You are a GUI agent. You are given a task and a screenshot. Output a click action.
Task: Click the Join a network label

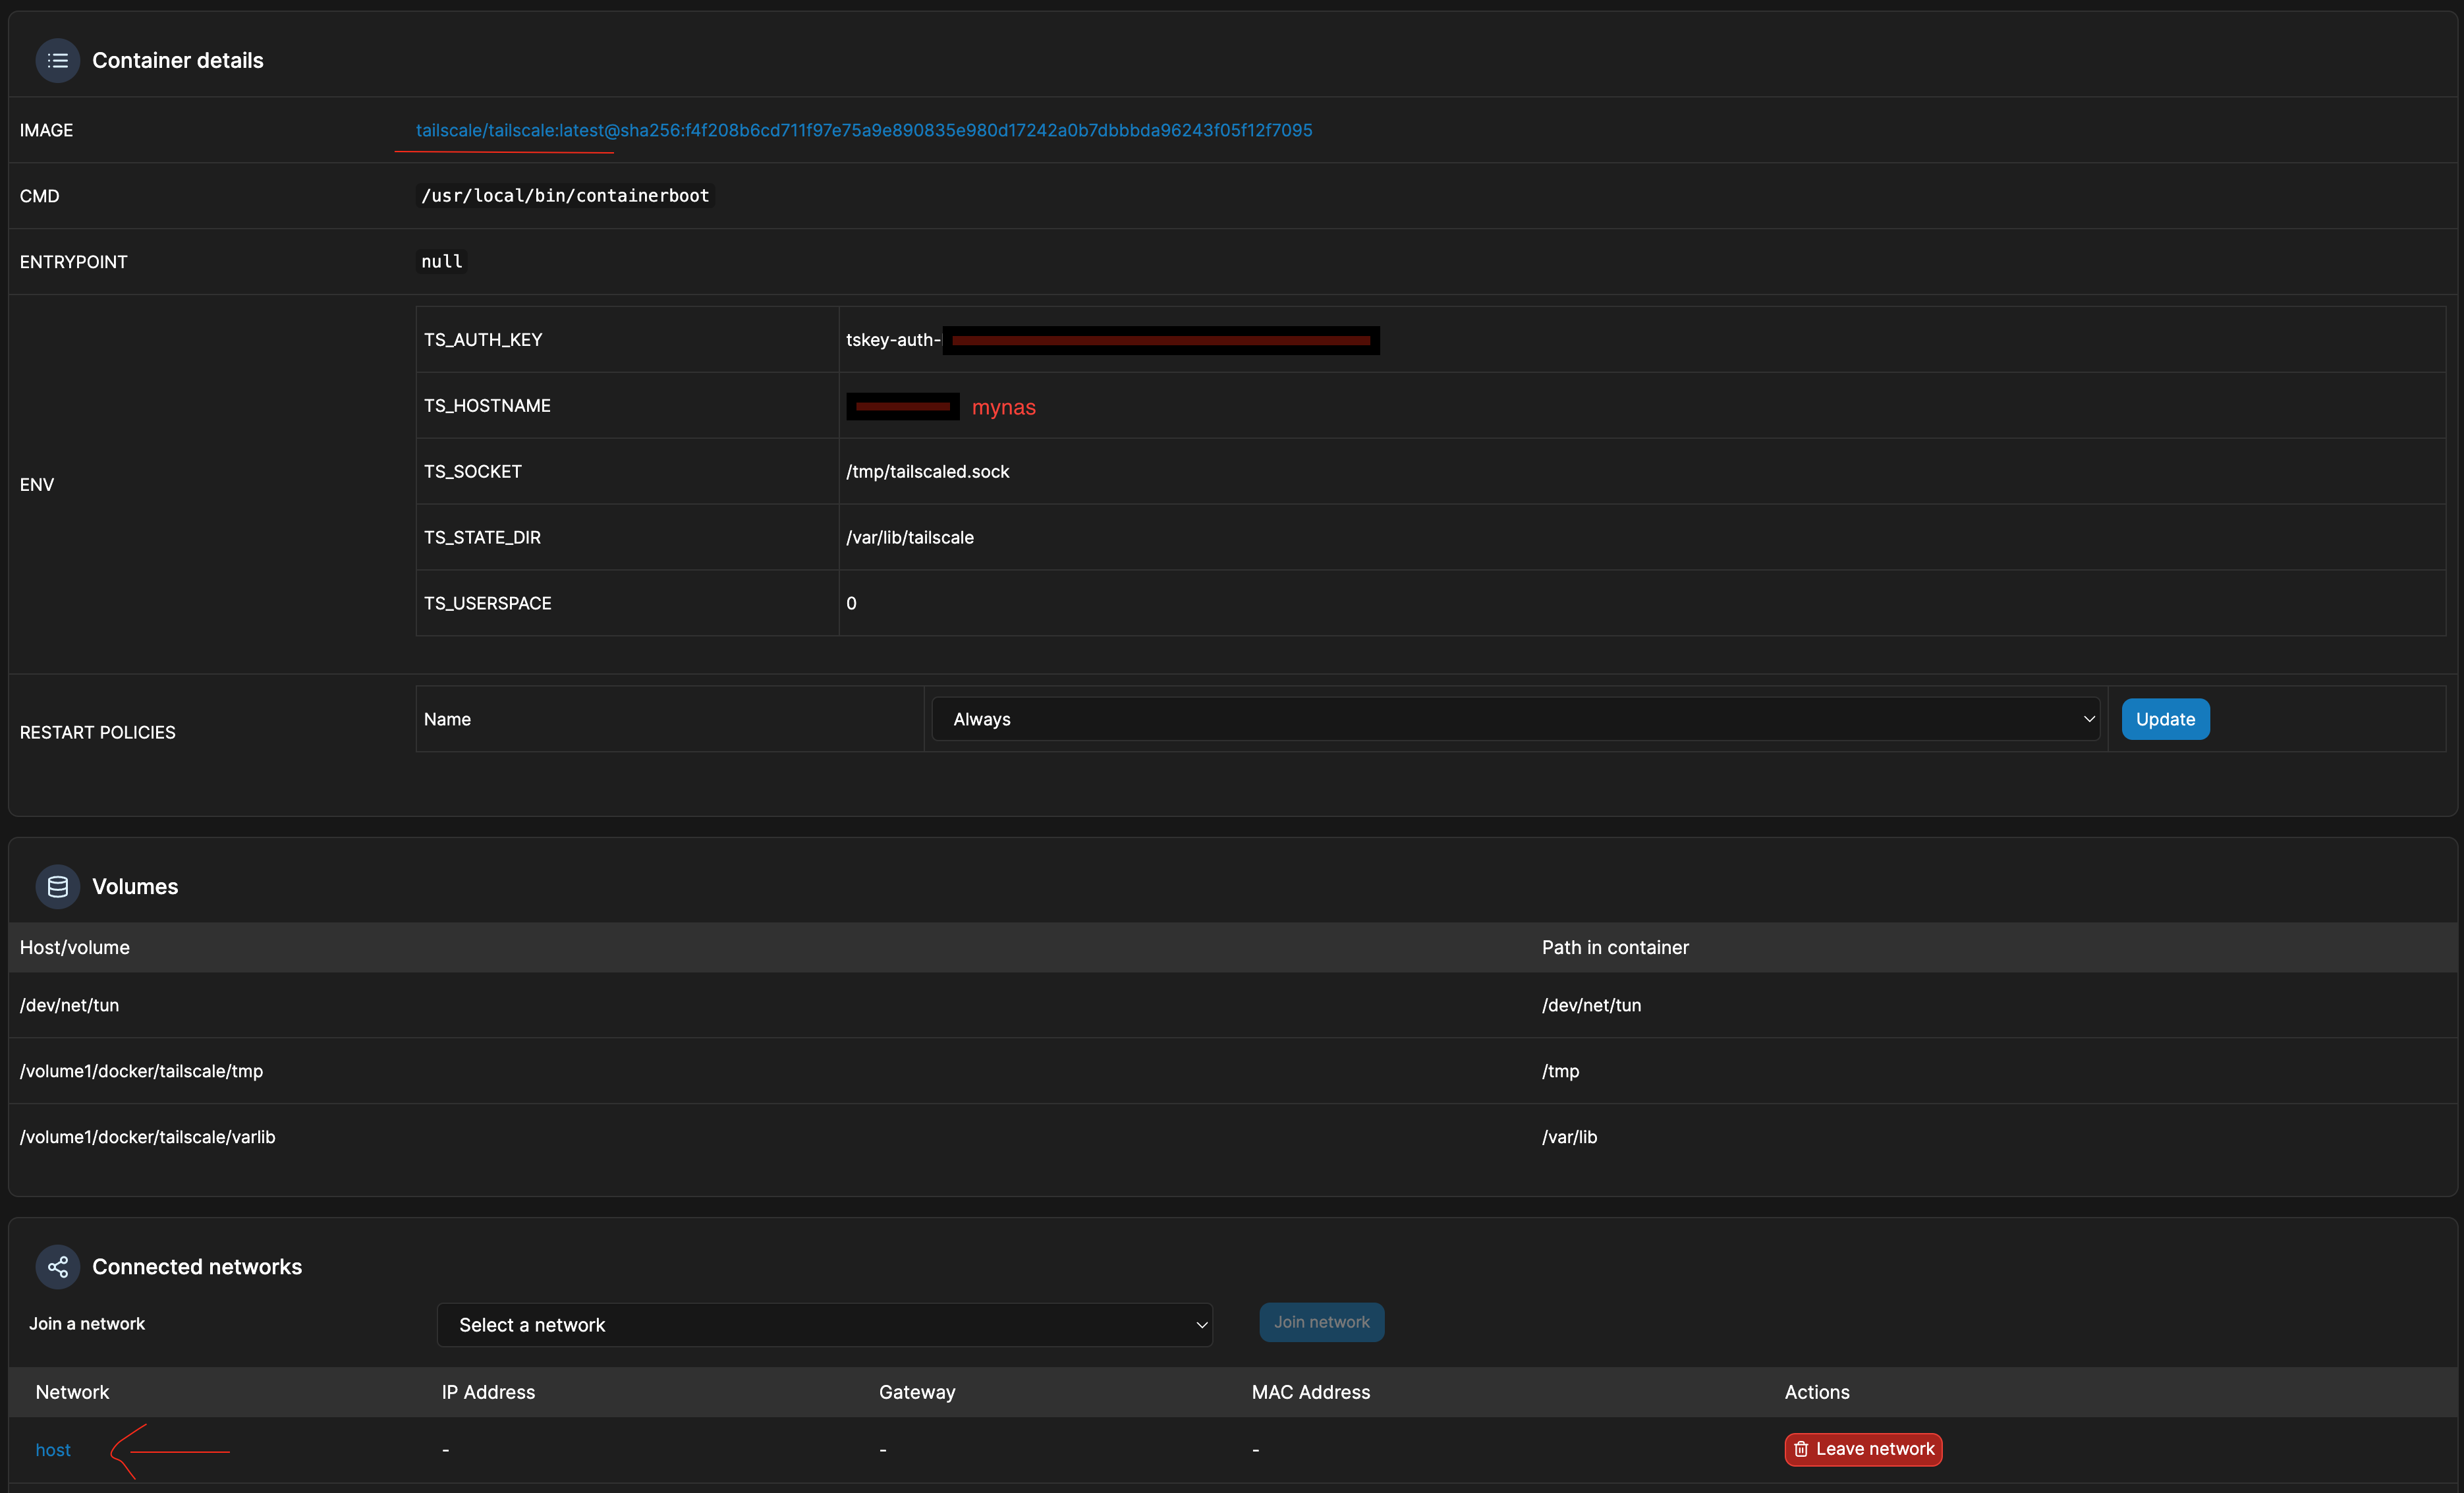point(87,1323)
